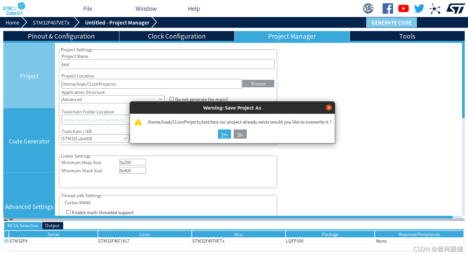This screenshot has height=255, width=468.
Task: Sort by Required Peripherals column header
Action: pos(419,234)
